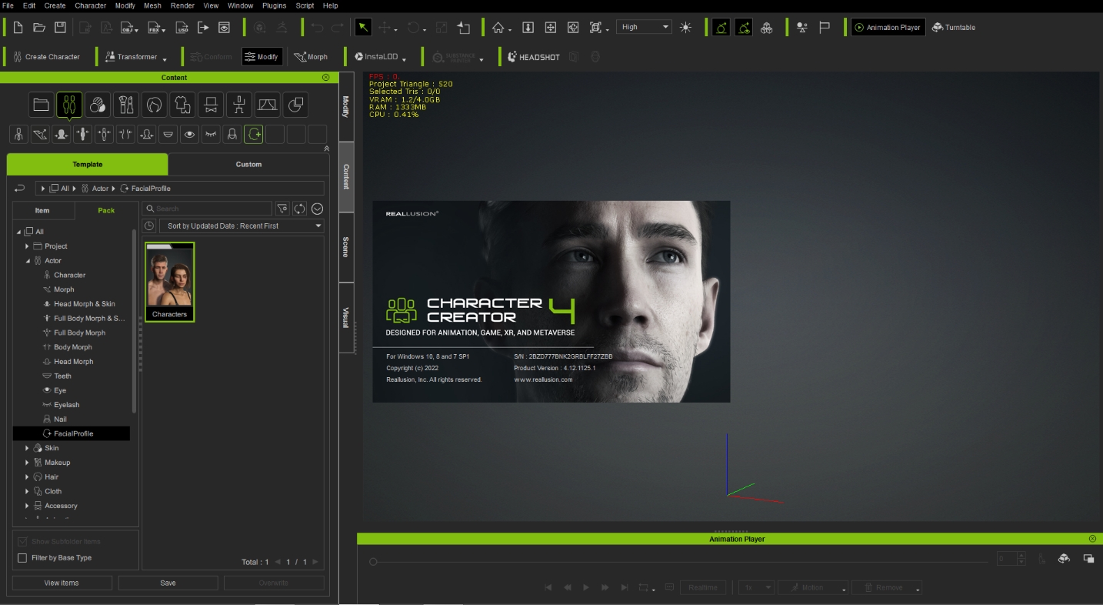
Task: Open the Accessory hat and bowtie icon
Action: click(x=211, y=105)
